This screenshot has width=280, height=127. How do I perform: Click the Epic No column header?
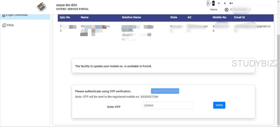pos(65,17)
